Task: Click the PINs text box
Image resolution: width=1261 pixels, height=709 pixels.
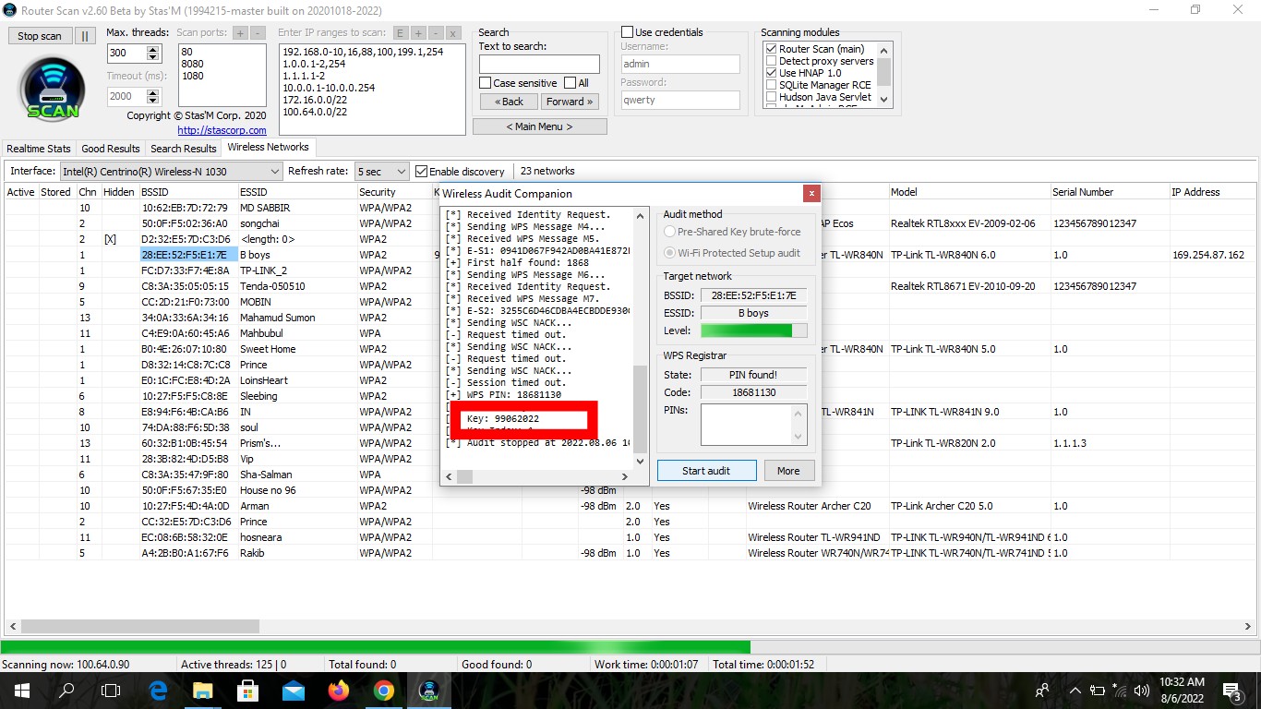Action: 753,424
